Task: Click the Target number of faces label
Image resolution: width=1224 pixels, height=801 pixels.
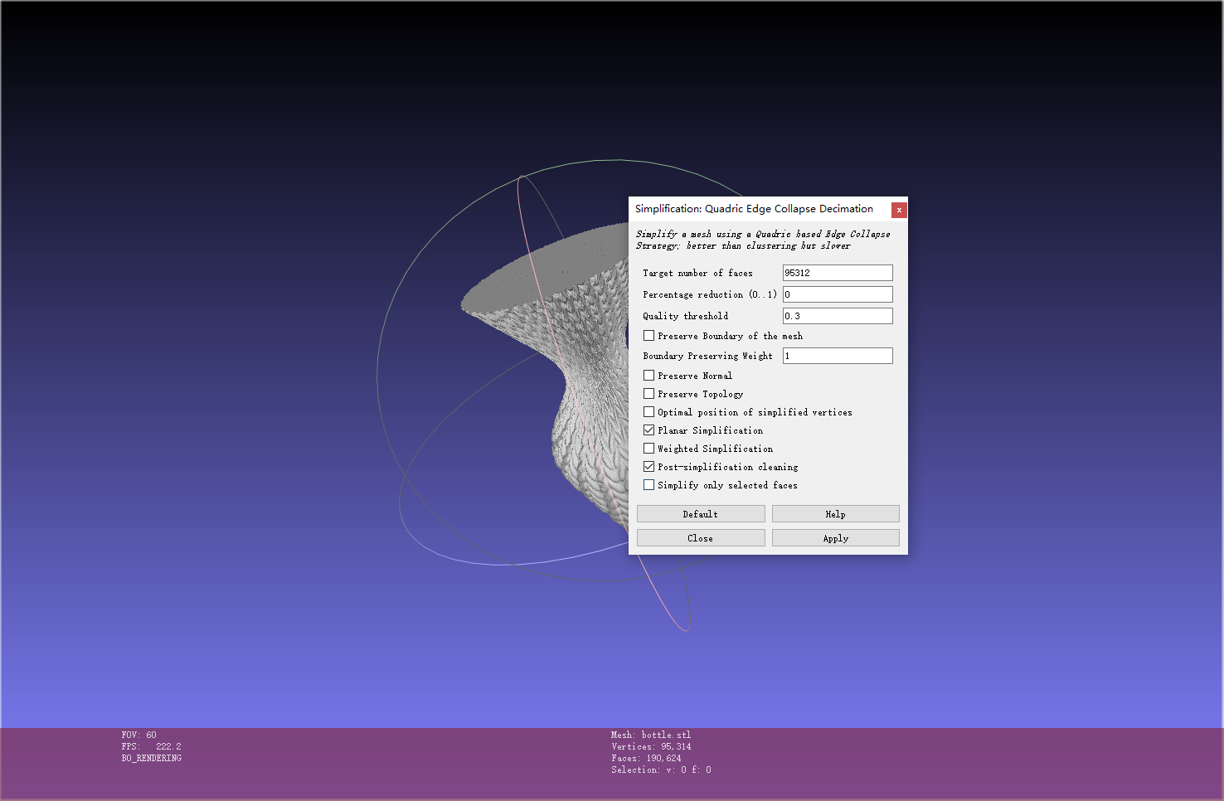Action: (x=697, y=273)
